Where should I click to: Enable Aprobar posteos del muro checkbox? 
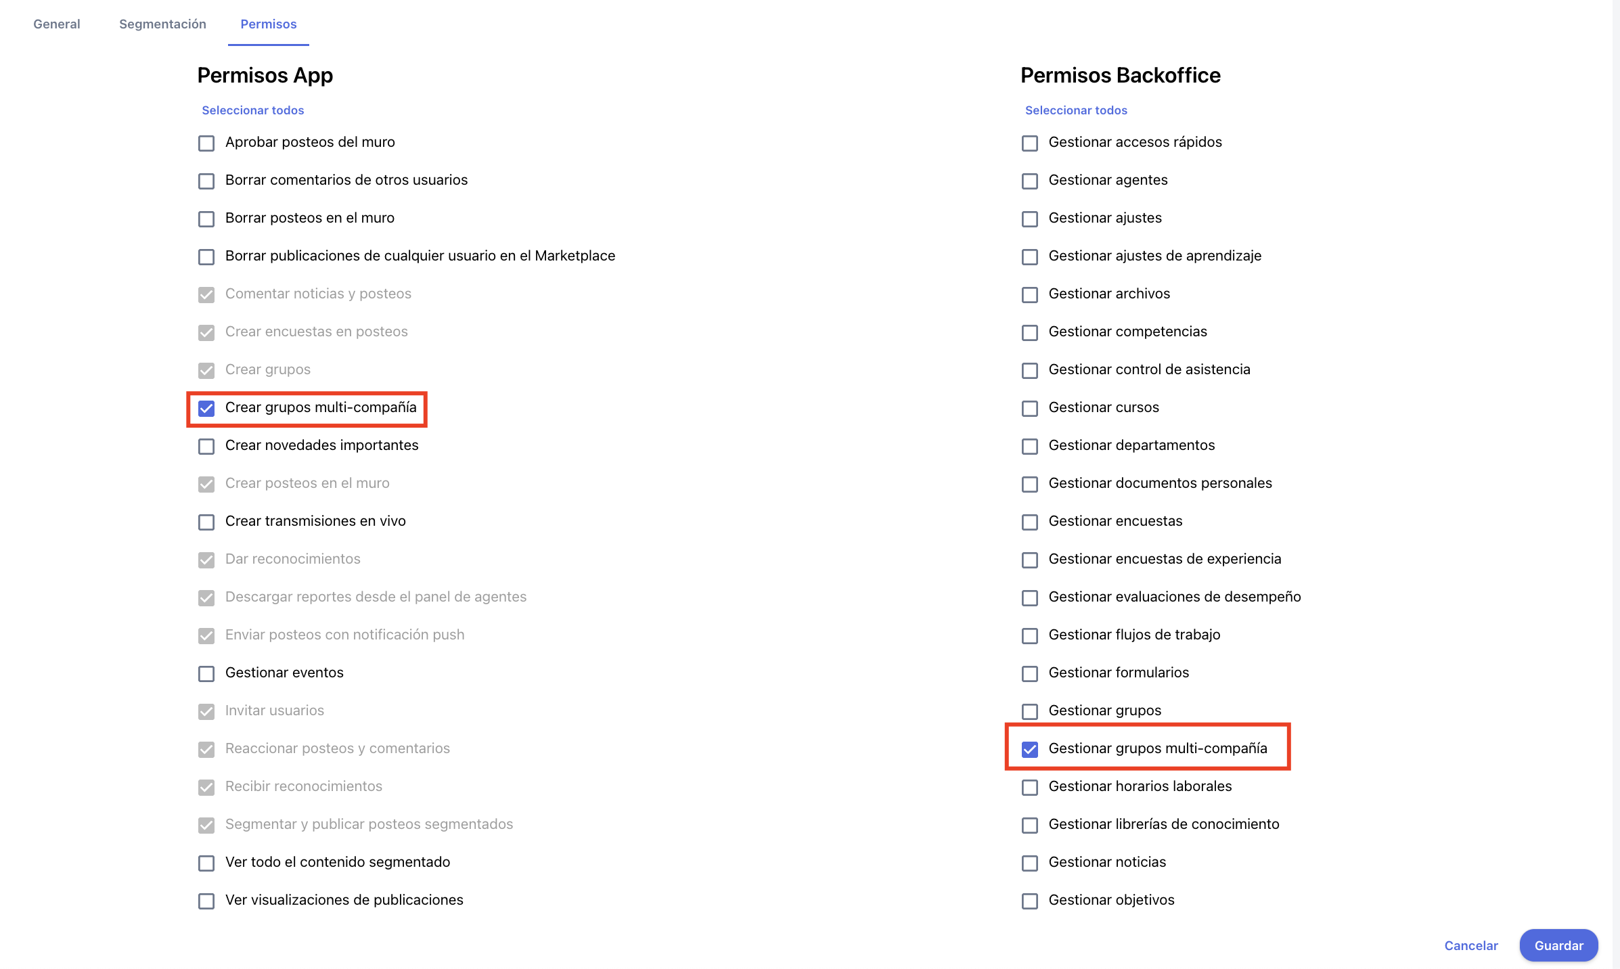[x=206, y=143]
